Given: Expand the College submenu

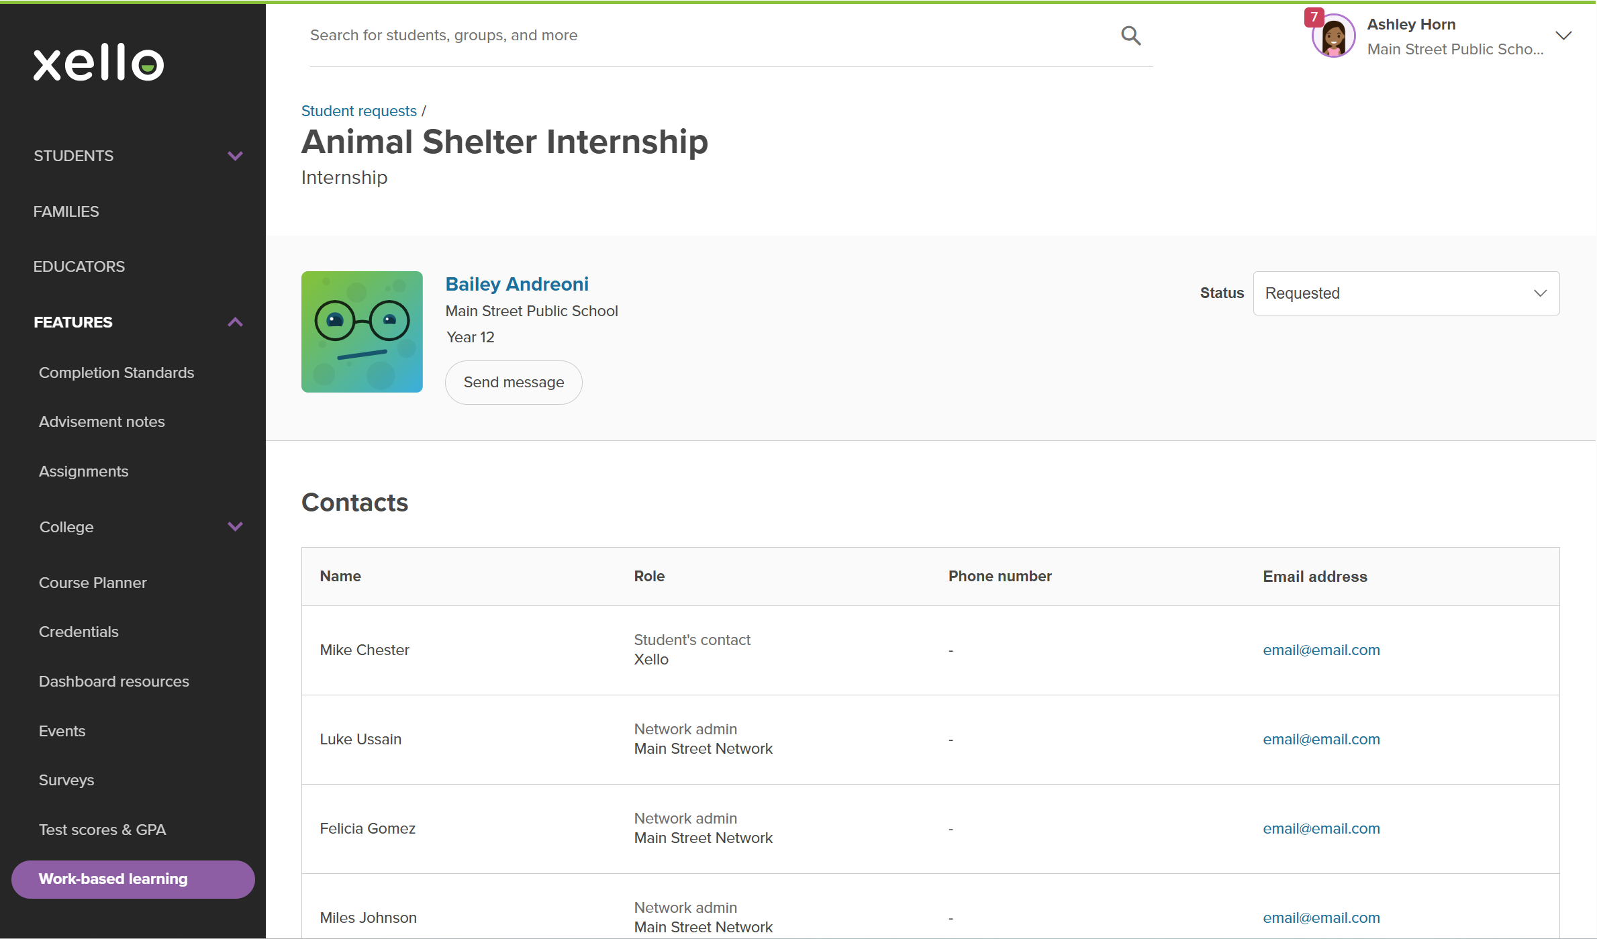Looking at the screenshot, I should point(235,527).
